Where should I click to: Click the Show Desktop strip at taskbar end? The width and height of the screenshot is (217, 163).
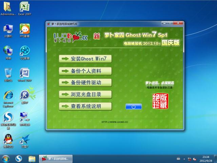[x=216, y=159]
